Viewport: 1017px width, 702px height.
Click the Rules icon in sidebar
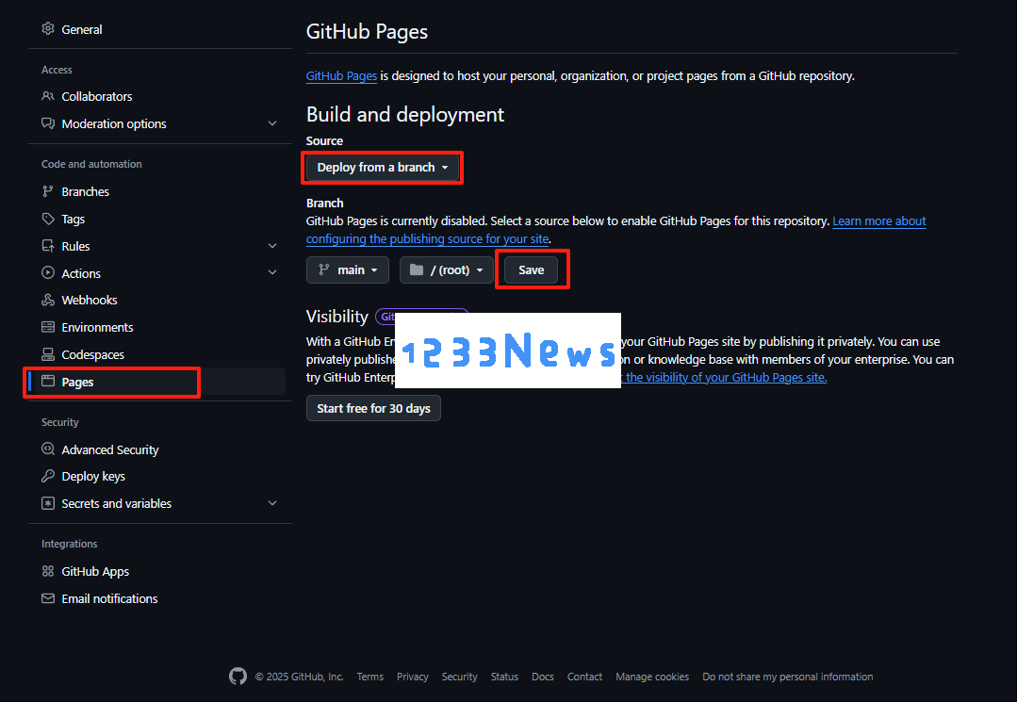[x=48, y=246]
